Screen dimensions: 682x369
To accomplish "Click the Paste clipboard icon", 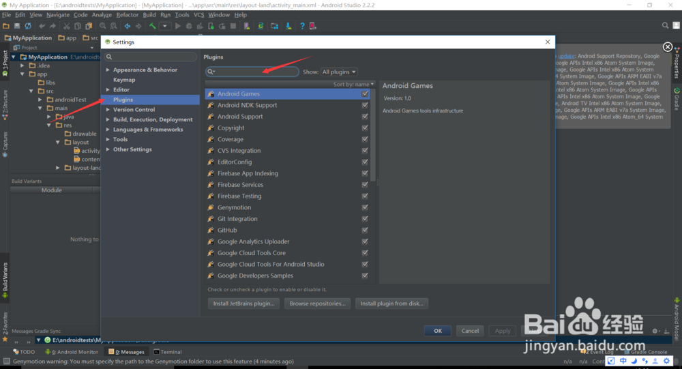I will pyautogui.click(x=89, y=26).
